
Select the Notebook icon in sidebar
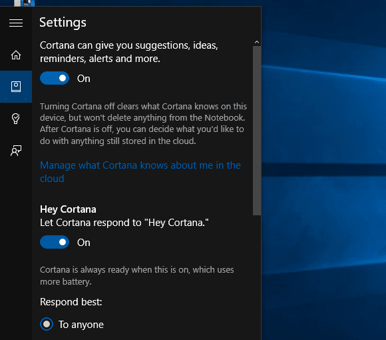[x=16, y=87]
